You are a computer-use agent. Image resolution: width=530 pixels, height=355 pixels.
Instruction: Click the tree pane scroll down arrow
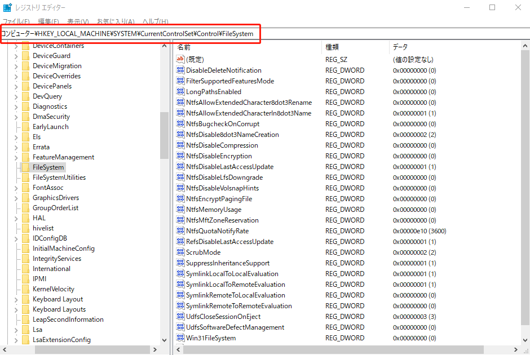[164, 340]
